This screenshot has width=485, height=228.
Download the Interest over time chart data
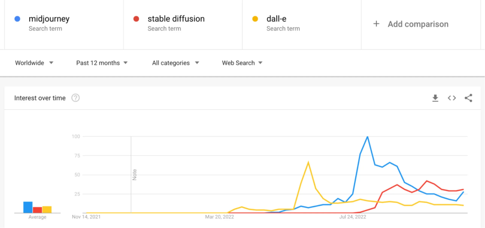(435, 98)
